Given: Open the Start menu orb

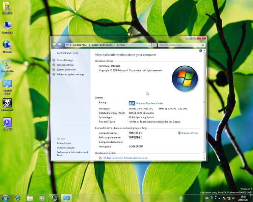Looking at the screenshot, I should pyautogui.click(x=5, y=198).
